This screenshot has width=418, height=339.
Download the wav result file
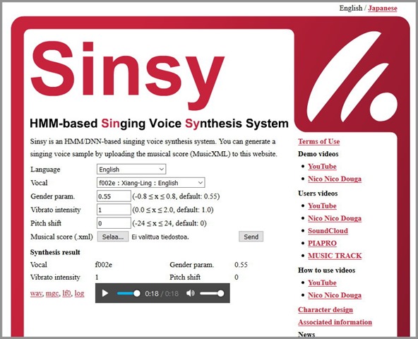[x=36, y=293]
